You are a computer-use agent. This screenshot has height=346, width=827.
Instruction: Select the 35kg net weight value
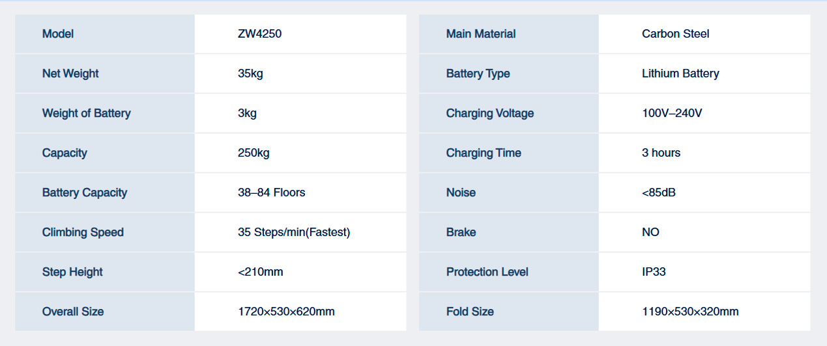coord(251,73)
